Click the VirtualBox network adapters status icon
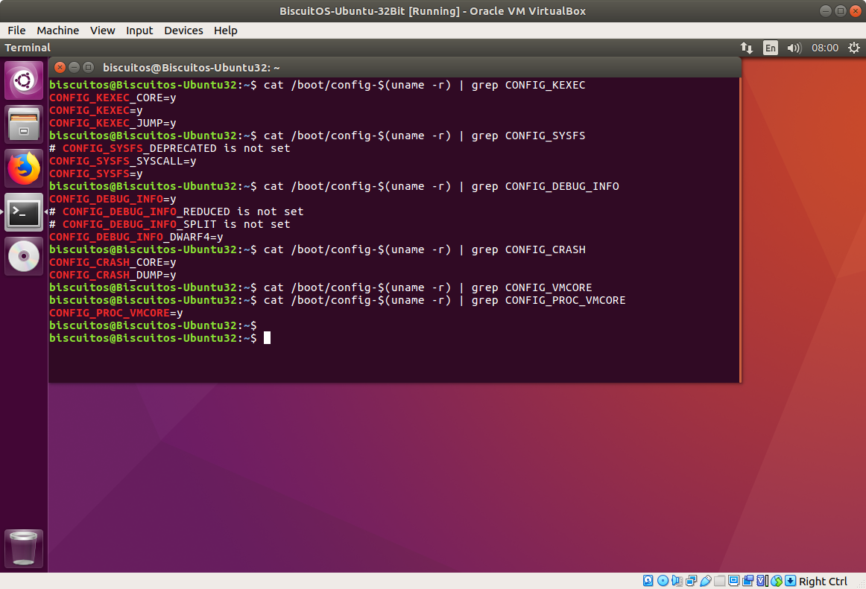This screenshot has height=589, width=866. point(691,581)
